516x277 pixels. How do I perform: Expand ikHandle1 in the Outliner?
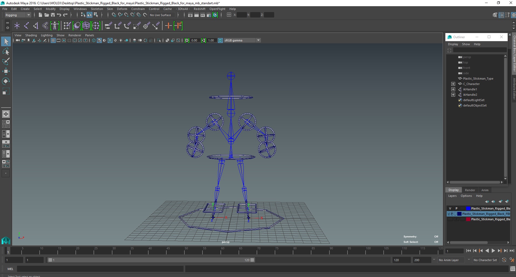point(453,89)
